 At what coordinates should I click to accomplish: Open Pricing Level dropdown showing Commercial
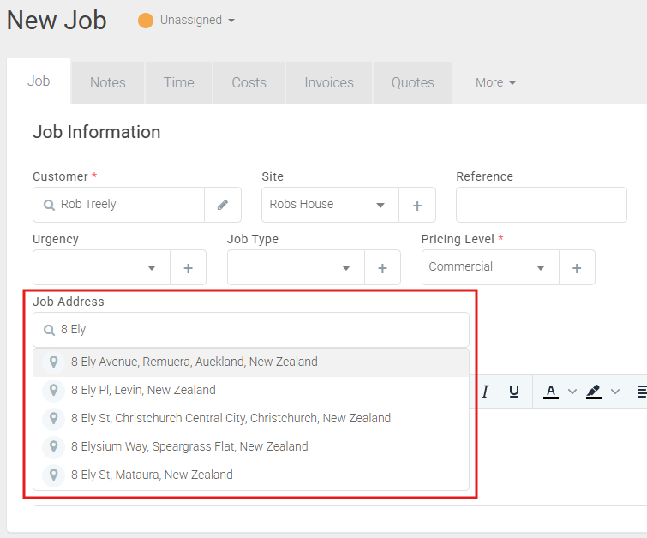[x=489, y=267]
